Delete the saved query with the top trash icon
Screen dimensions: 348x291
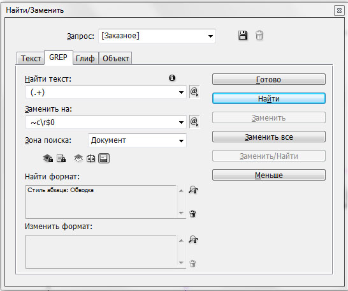(259, 36)
